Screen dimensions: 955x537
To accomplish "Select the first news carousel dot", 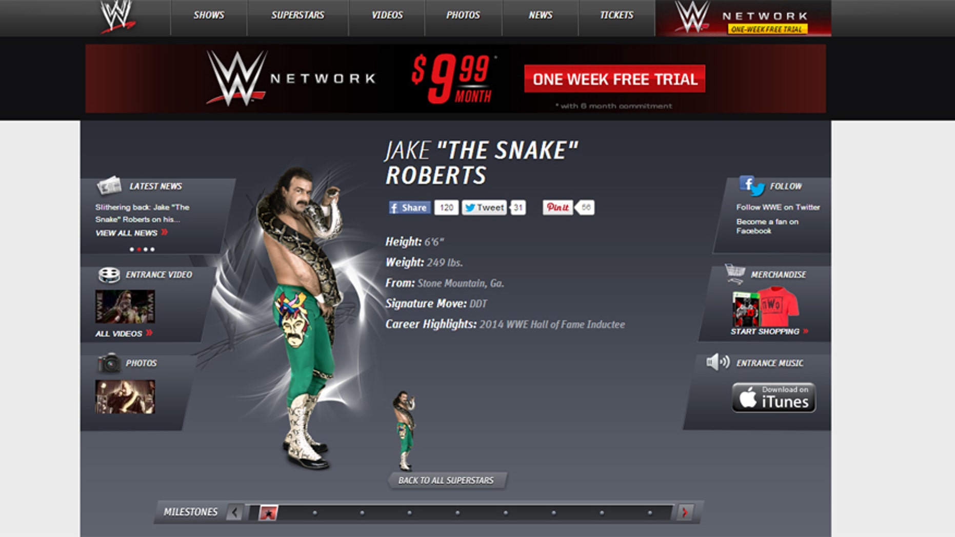I will coord(132,250).
